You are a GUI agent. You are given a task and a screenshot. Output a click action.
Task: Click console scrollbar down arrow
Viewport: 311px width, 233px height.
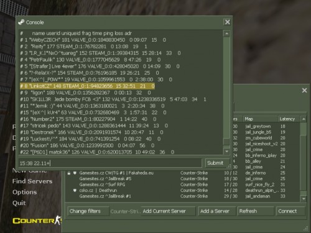click(x=226, y=151)
